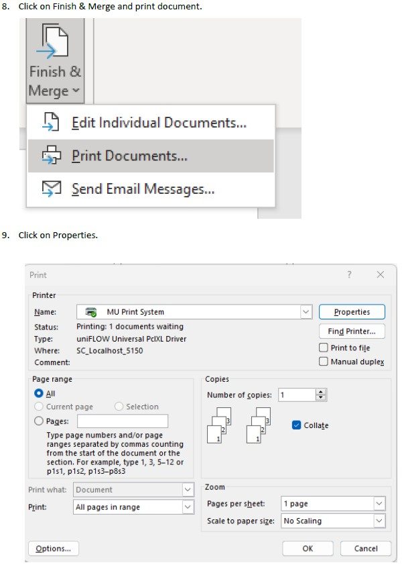The width and height of the screenshot is (402, 569).
Task: Click the MU Print System printer icon
Action: click(x=91, y=312)
